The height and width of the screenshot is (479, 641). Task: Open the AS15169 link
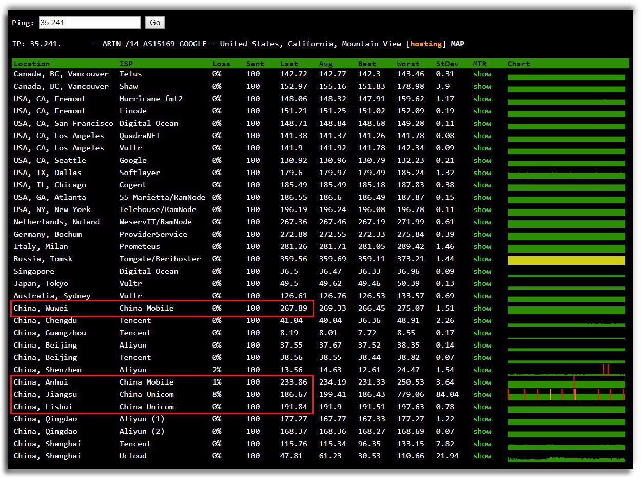click(x=159, y=44)
